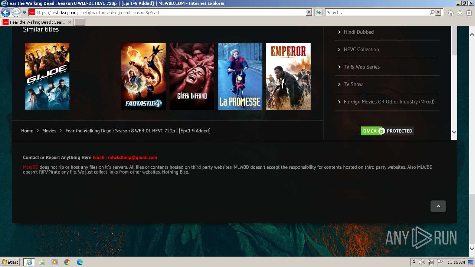
Task: Click the Home icon in toolbar
Action: (x=451, y=13)
